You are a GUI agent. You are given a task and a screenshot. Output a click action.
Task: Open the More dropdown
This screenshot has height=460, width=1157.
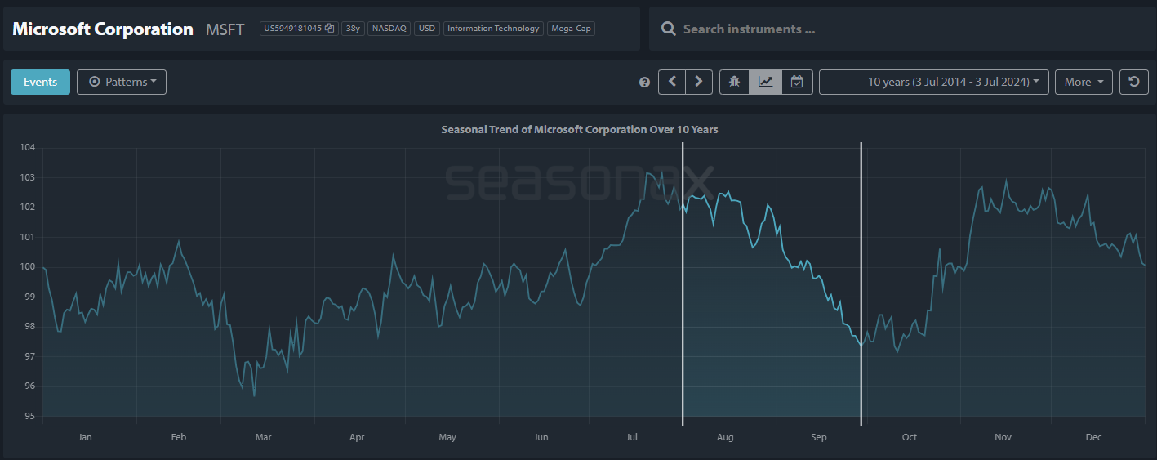[x=1084, y=82]
